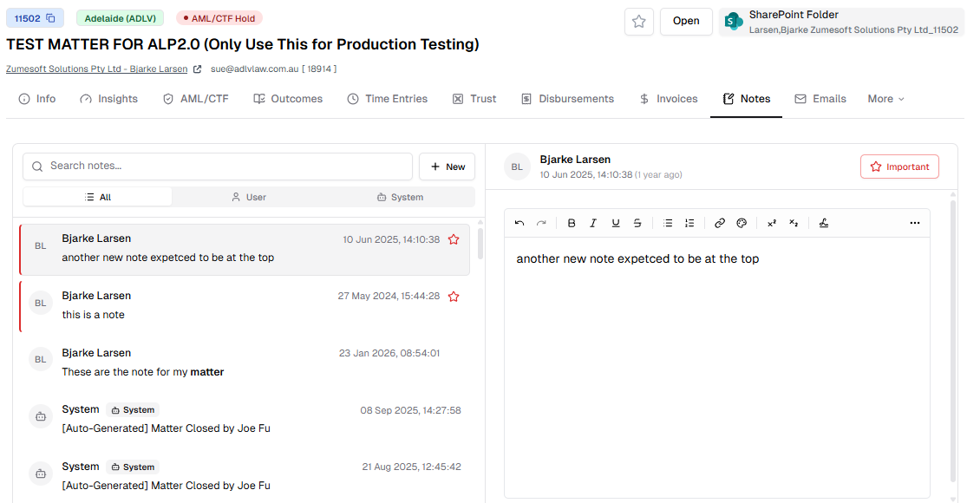Click the signature icon in the editor toolbar
The width and height of the screenshot is (967, 503).
point(823,223)
